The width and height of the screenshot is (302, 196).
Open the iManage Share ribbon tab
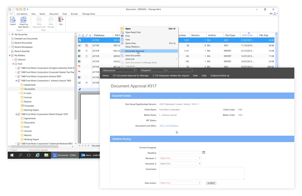tap(89, 14)
